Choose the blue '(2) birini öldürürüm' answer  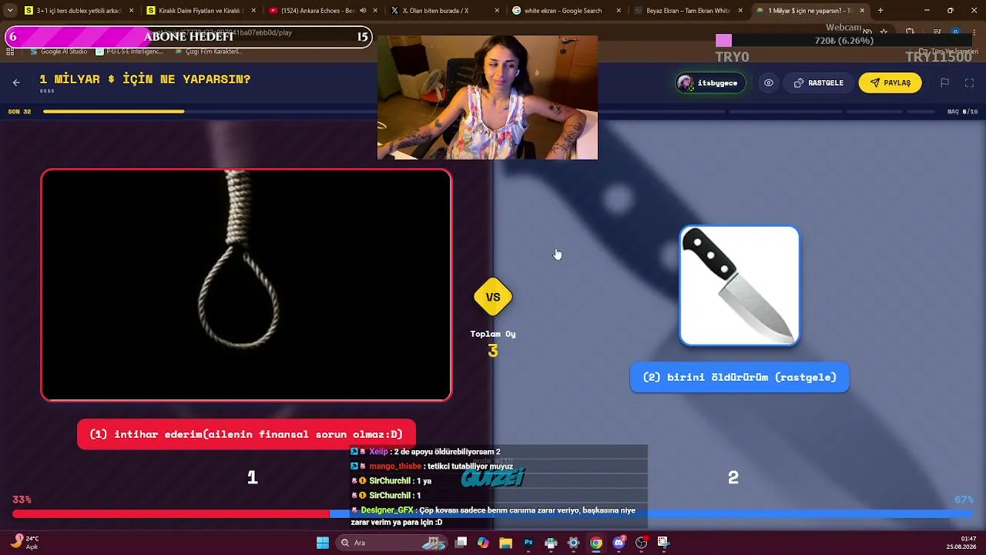tap(739, 377)
